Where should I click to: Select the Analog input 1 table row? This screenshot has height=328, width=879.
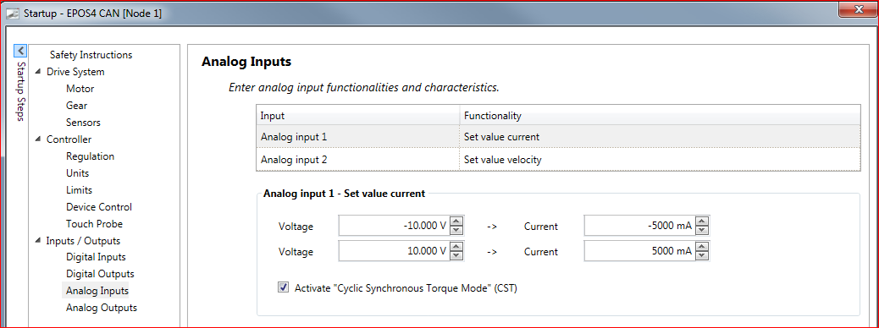click(x=558, y=137)
